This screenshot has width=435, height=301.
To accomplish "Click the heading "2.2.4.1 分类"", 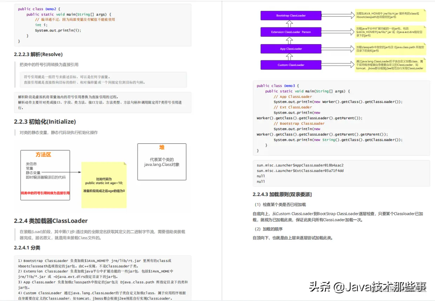I will coord(27,248).
